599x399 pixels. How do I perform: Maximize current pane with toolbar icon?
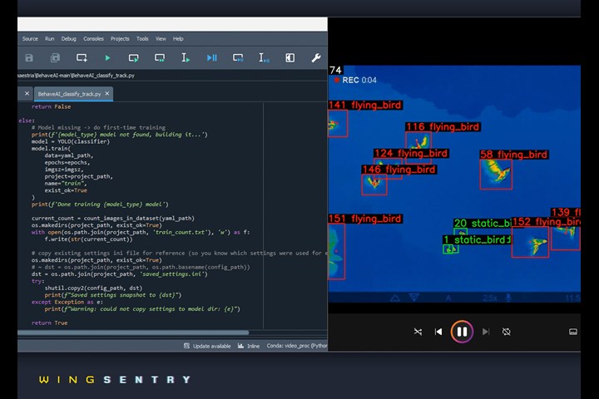290,58
